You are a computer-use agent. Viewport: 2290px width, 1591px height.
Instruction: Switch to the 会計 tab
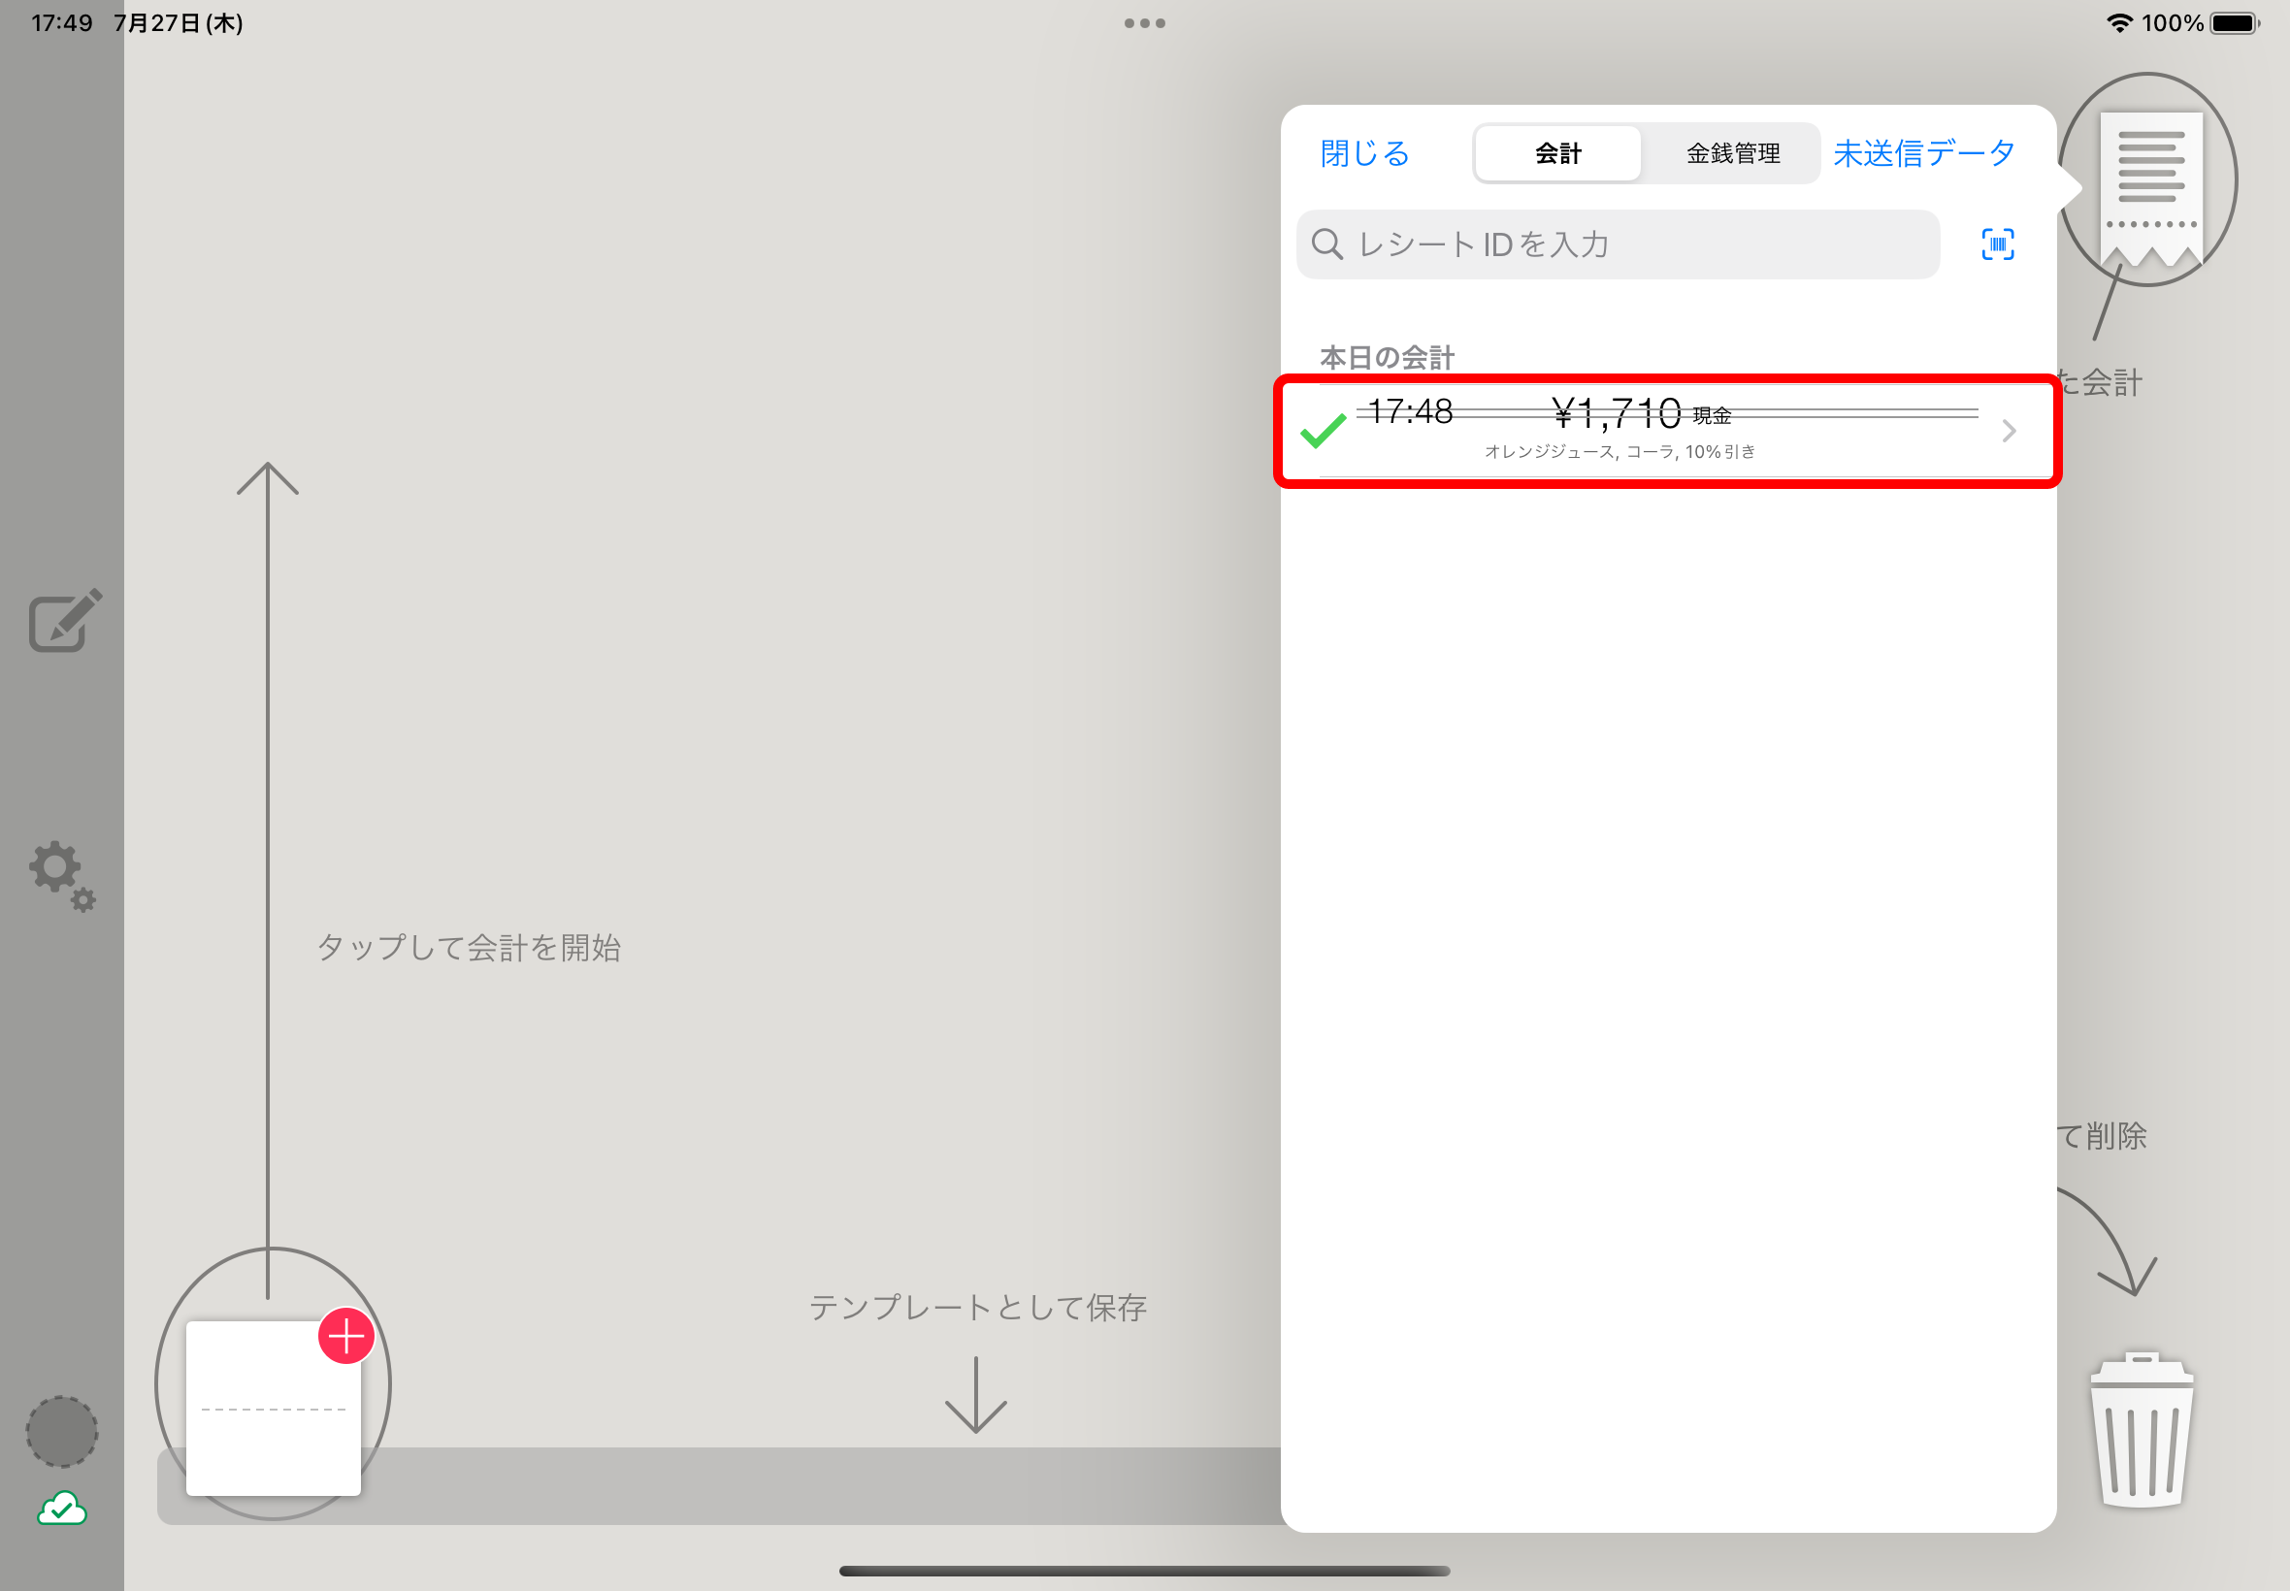point(1557,153)
